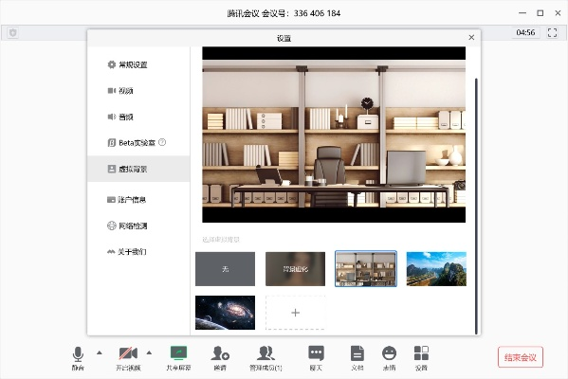Open the Beta实验室 settings tab
Image resolution: width=568 pixels, height=379 pixels.
click(138, 143)
